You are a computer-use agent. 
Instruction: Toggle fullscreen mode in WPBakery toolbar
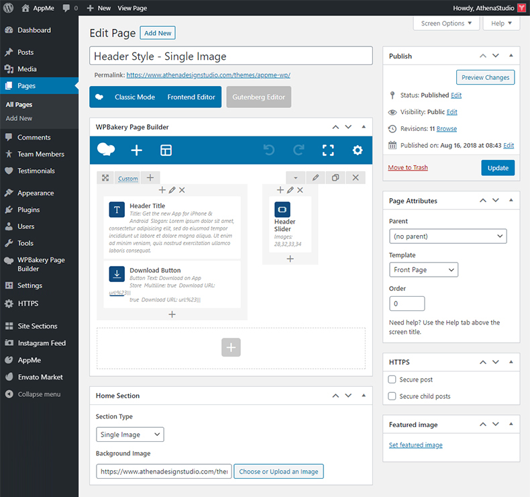(x=328, y=150)
